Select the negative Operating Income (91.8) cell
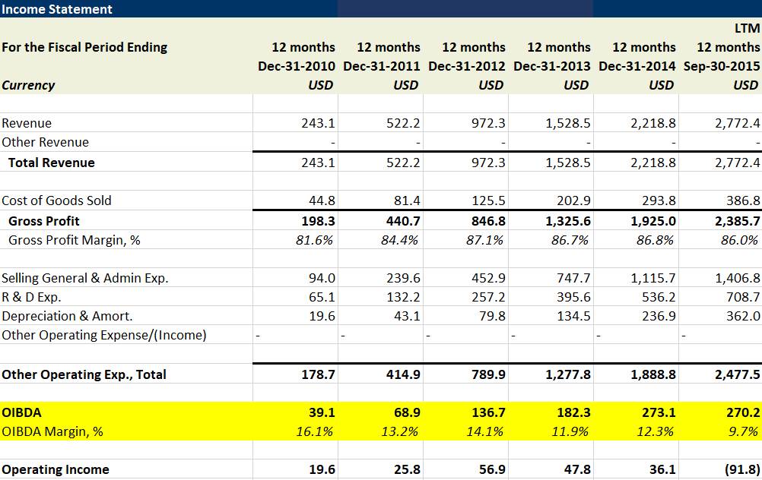762x480 pixels. click(x=740, y=469)
